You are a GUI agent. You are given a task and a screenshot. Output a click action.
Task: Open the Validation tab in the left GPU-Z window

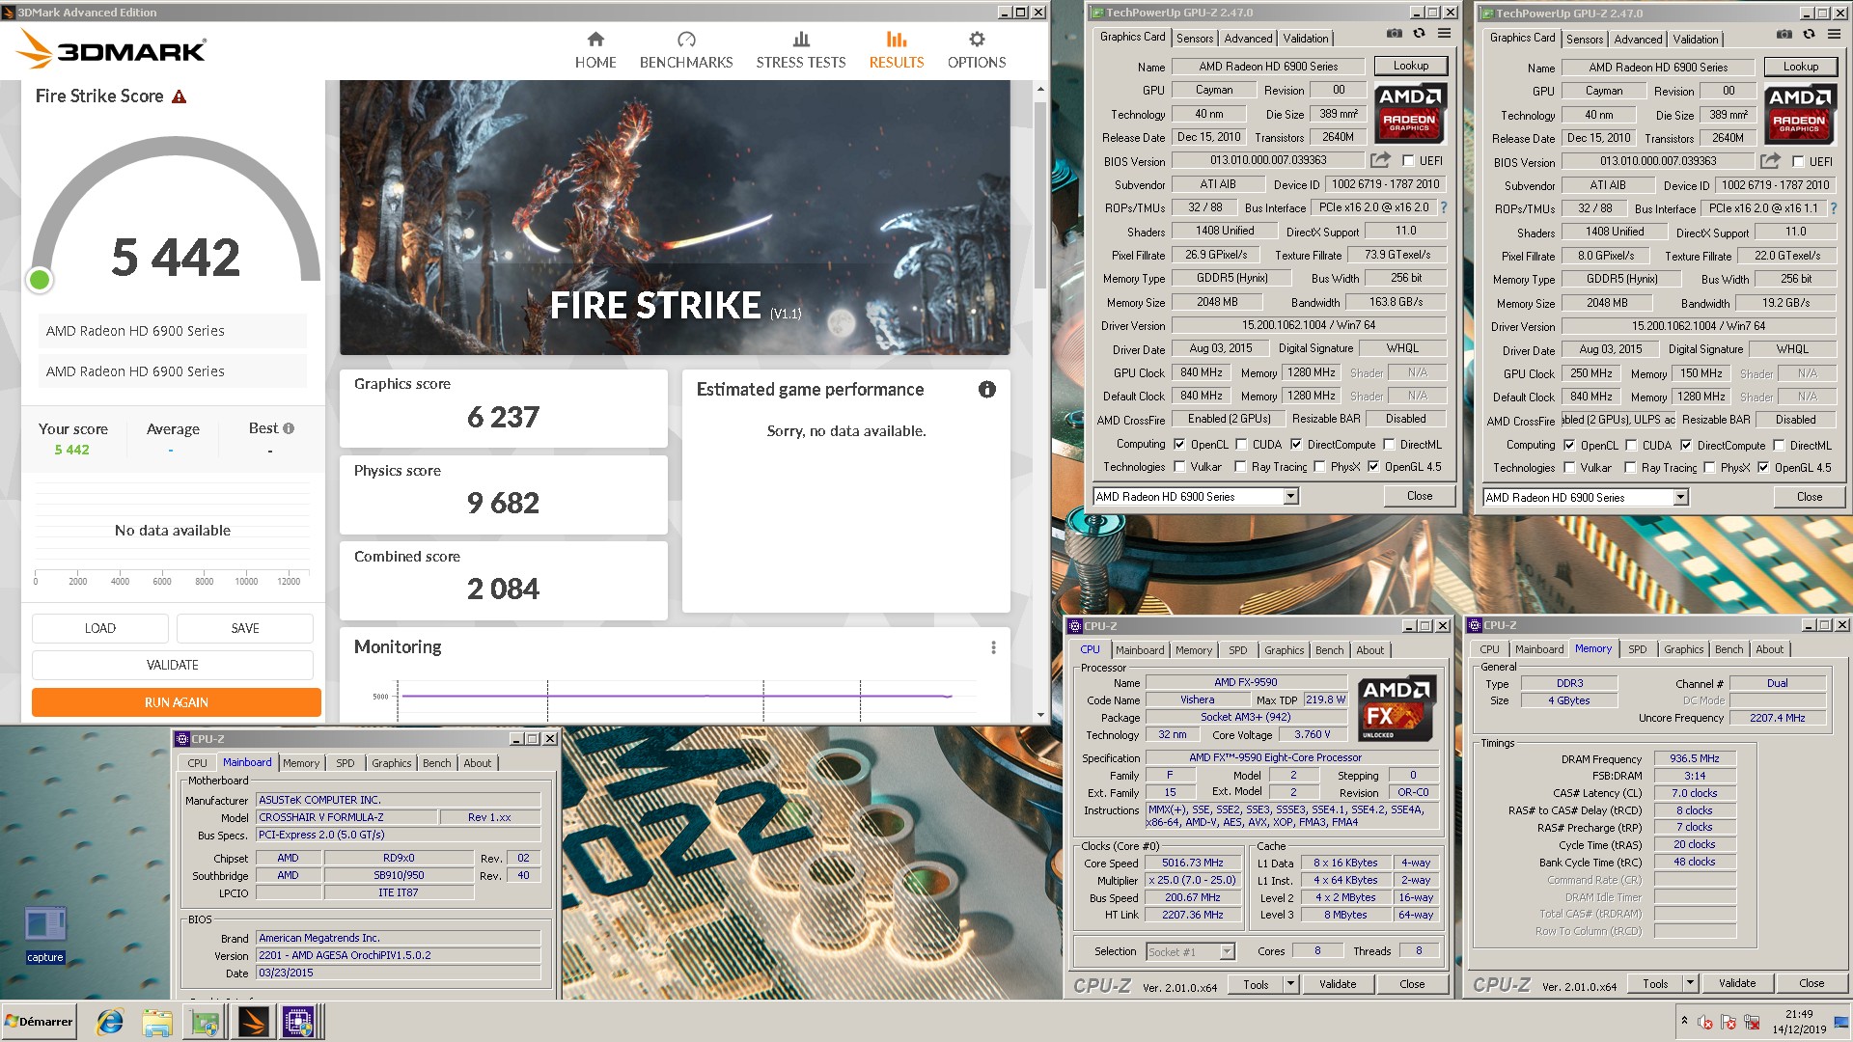(1305, 39)
